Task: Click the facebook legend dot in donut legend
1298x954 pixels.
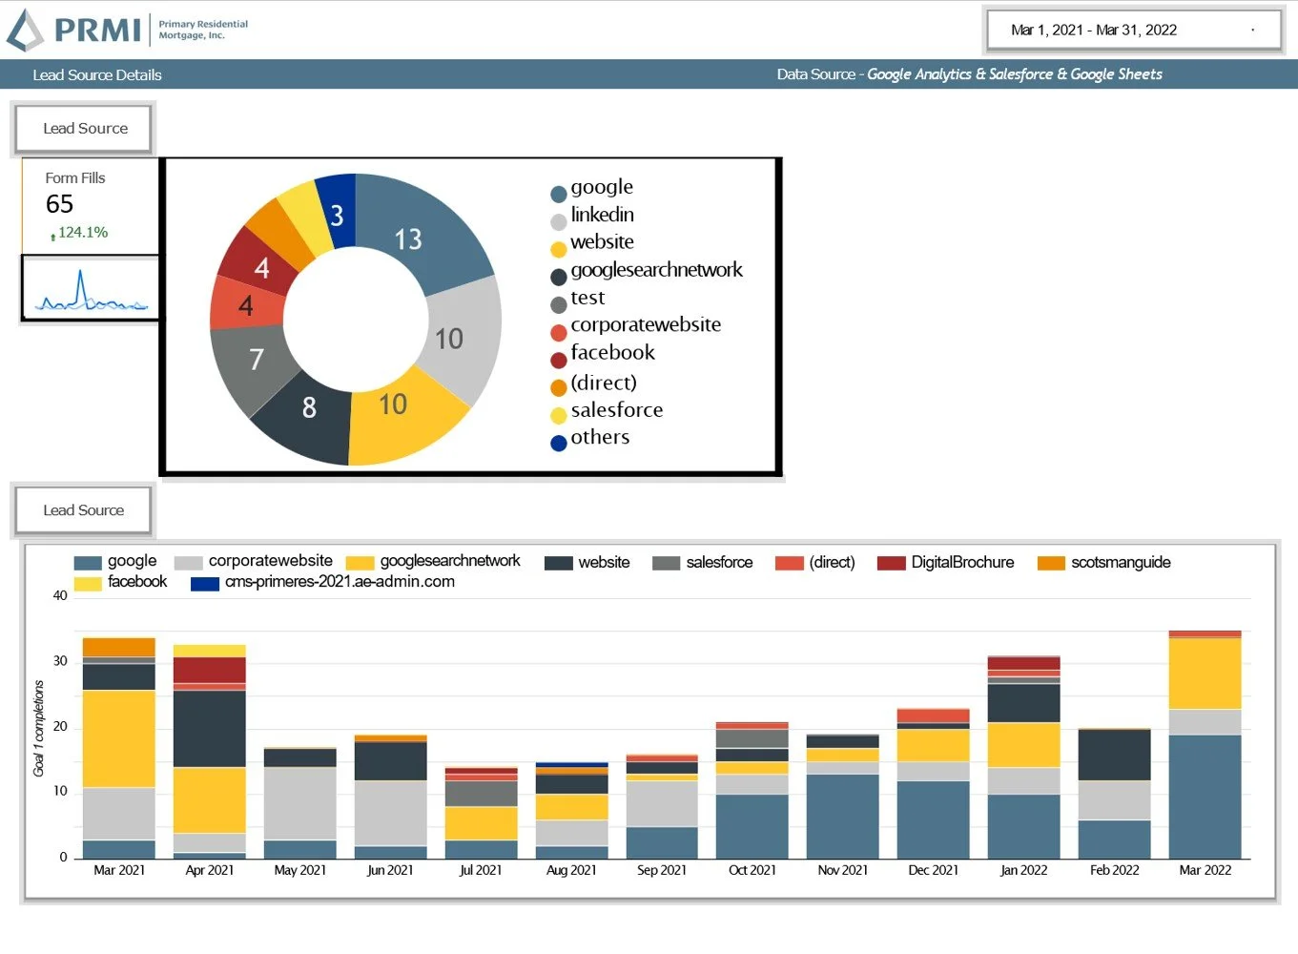Action: click(559, 361)
